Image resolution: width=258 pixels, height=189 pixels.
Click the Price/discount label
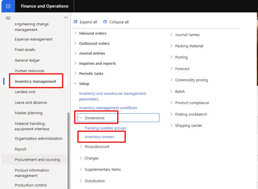click(97, 147)
